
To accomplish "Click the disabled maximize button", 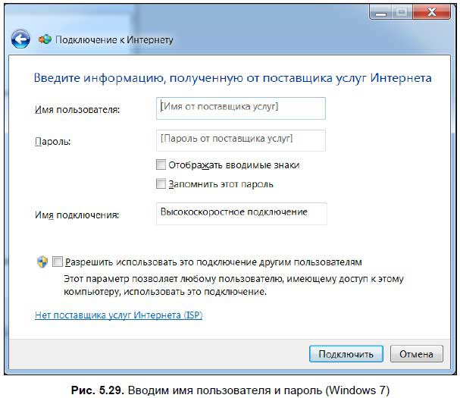I will pyautogui.click(x=402, y=12).
